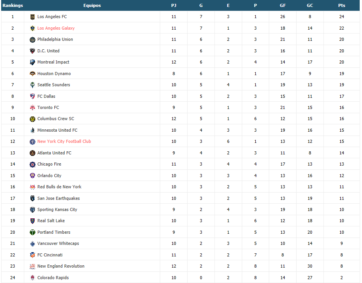This screenshot has height=283, width=362.
Task: Click the Orlando City crest icon
Action: [33, 176]
